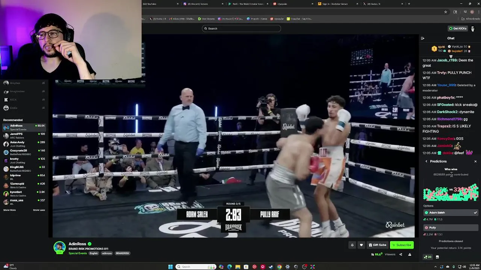Click the Special Events category link

click(78, 253)
